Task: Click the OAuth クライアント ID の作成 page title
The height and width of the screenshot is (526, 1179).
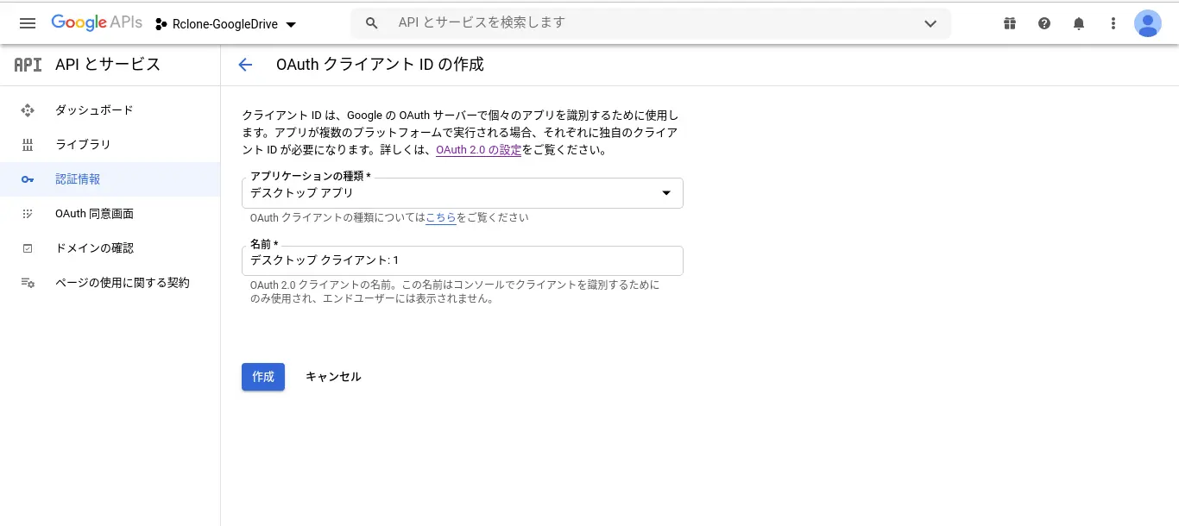Action: click(x=380, y=65)
